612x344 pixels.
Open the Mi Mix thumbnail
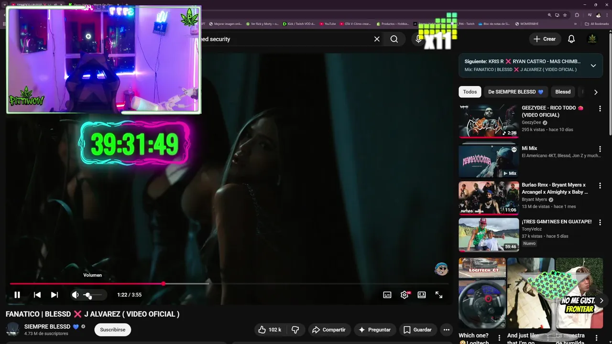click(x=489, y=161)
